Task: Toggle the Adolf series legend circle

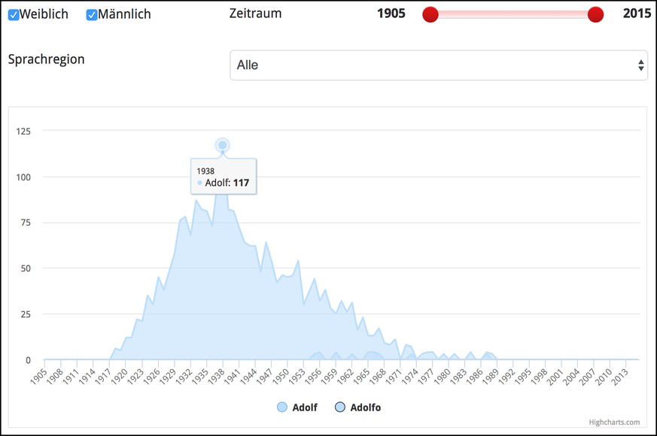Action: click(x=282, y=407)
